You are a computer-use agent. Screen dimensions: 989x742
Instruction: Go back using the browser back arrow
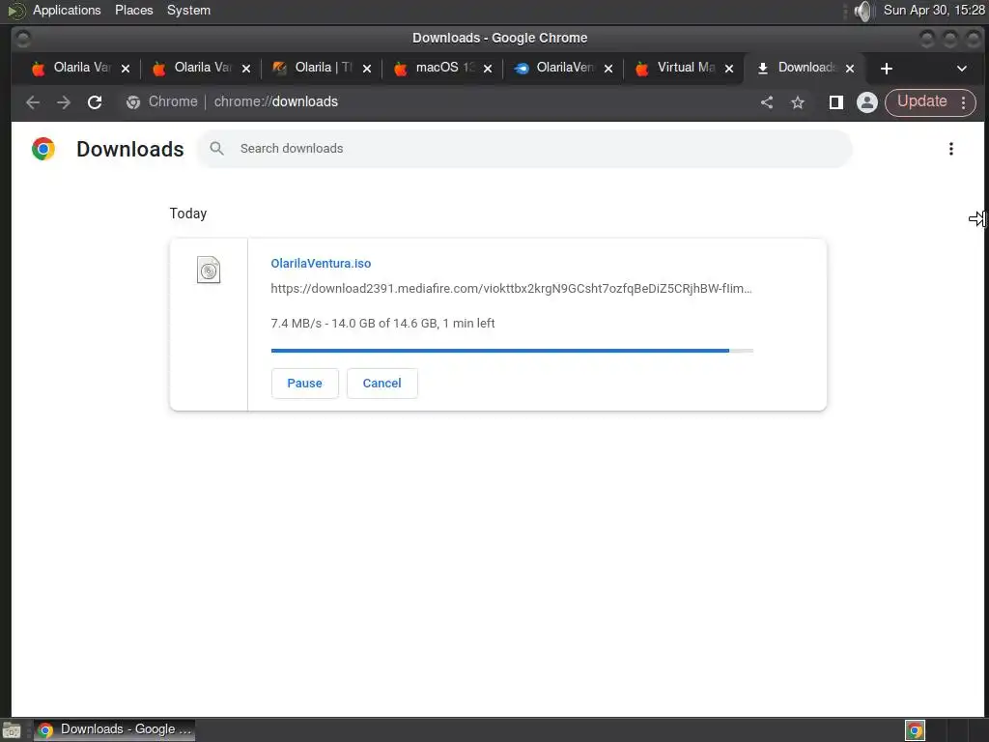33,102
